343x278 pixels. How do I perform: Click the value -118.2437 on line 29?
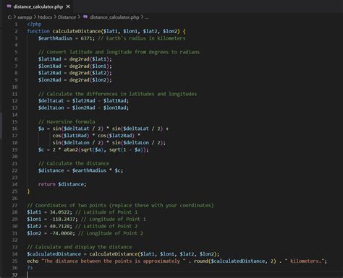point(64,220)
